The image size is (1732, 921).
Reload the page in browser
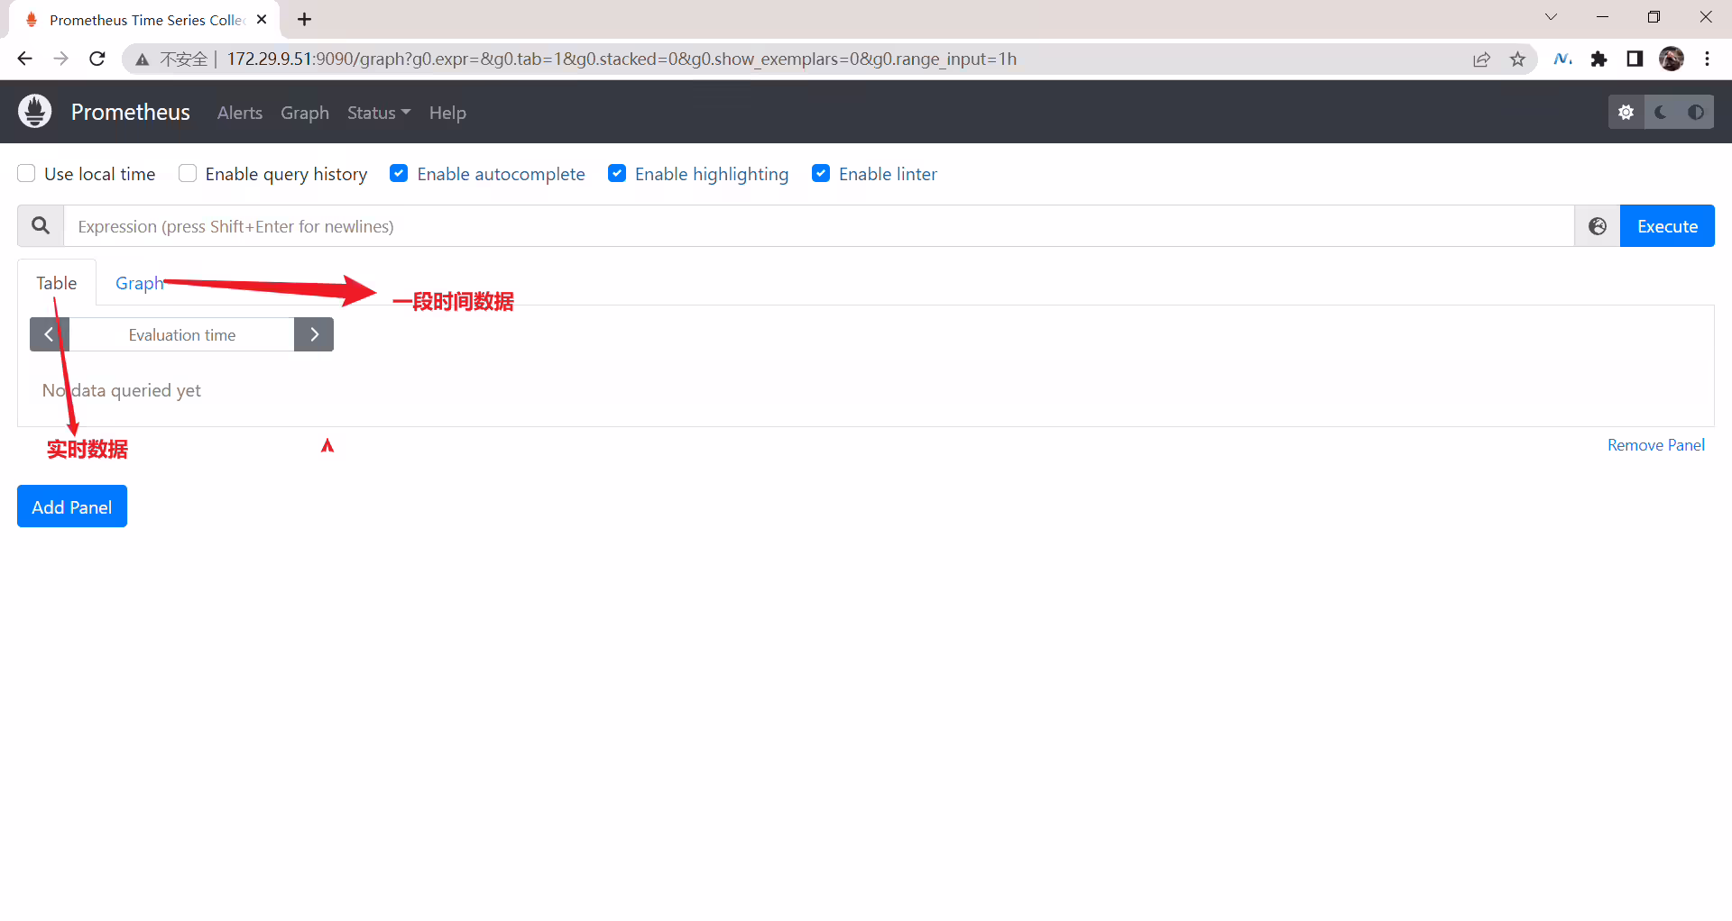[97, 59]
